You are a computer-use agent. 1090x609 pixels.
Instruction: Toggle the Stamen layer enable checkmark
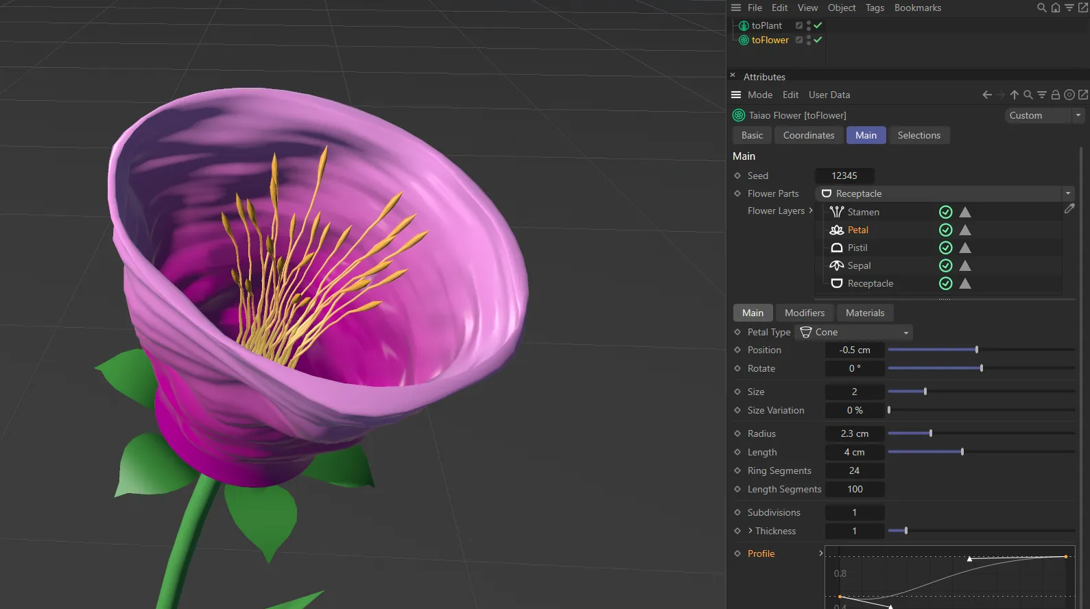[945, 212]
